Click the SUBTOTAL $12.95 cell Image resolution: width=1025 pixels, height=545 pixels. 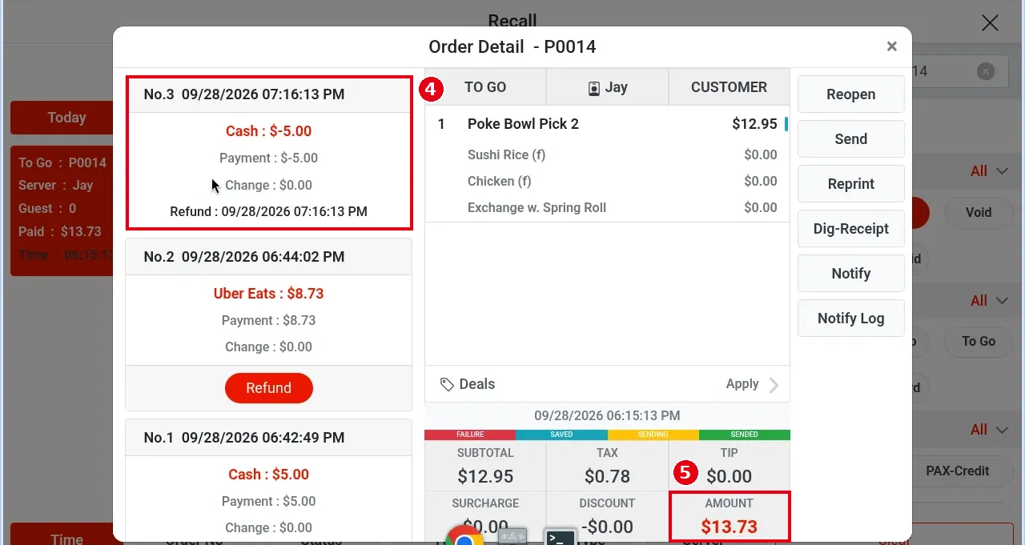pyautogui.click(x=485, y=466)
